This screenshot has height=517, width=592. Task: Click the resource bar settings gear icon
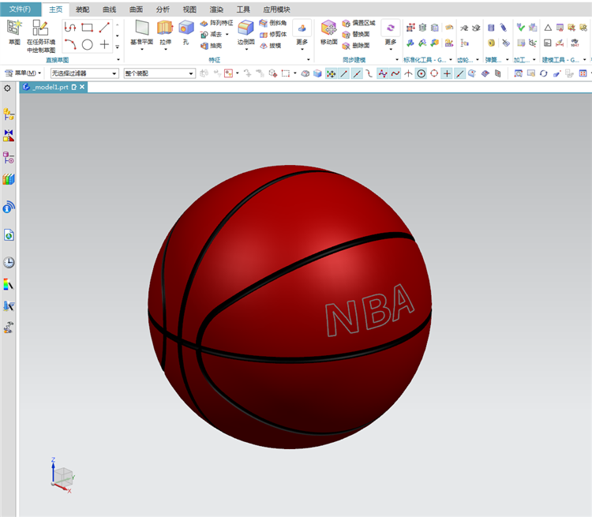7,88
